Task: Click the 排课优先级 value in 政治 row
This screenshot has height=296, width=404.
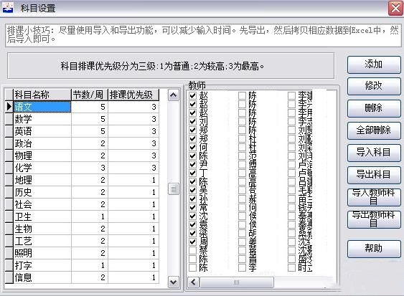Action: pos(133,143)
